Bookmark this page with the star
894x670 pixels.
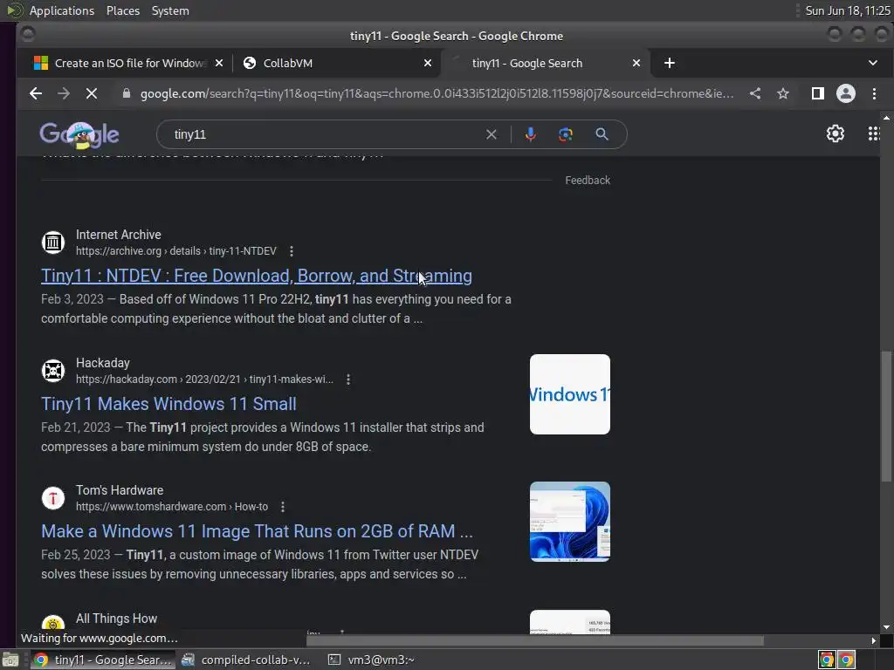783,93
